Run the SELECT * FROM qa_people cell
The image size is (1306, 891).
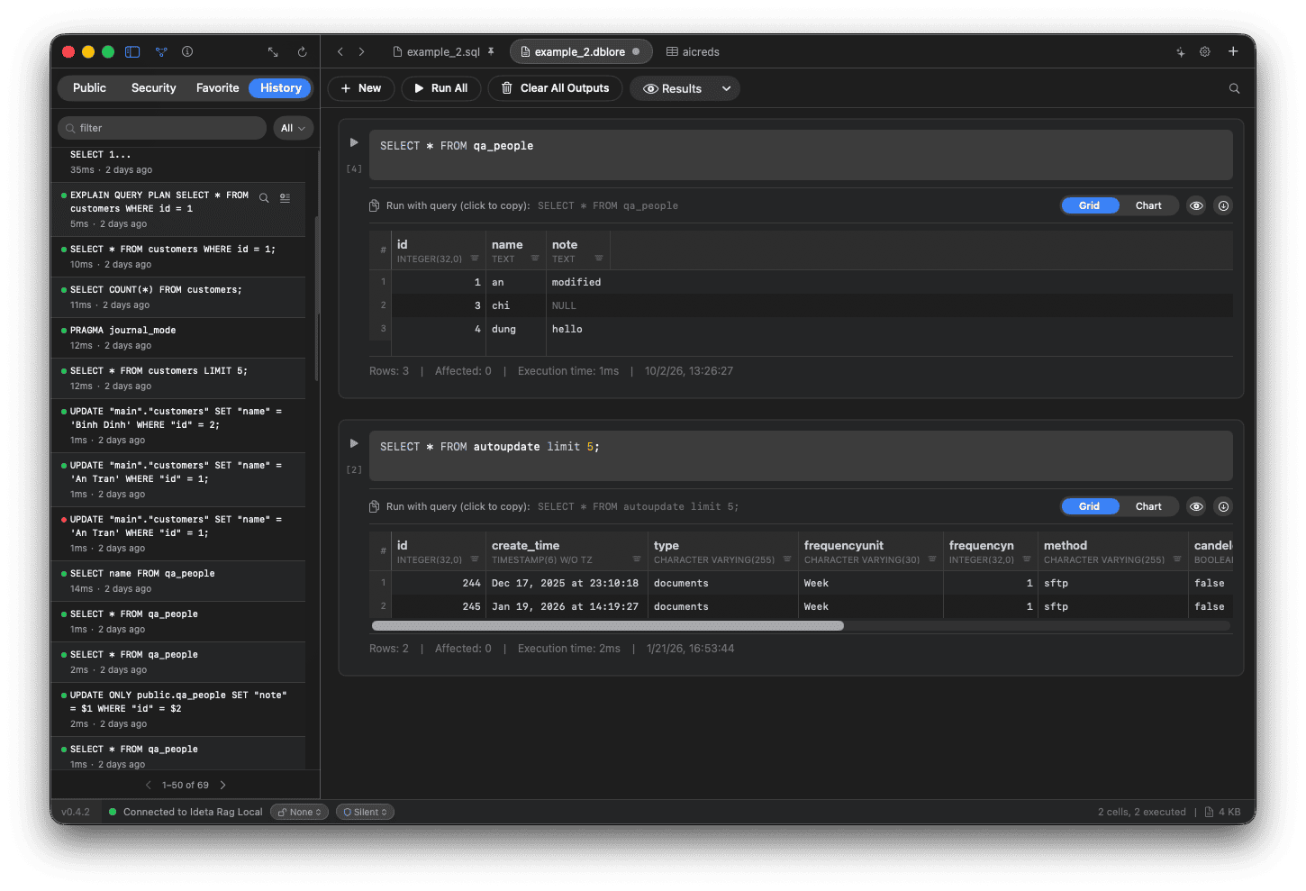point(354,142)
